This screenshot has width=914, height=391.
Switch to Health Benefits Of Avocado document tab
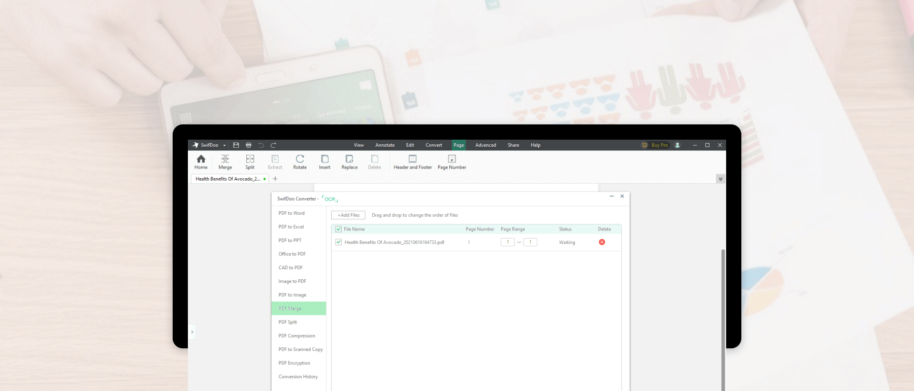pos(230,179)
